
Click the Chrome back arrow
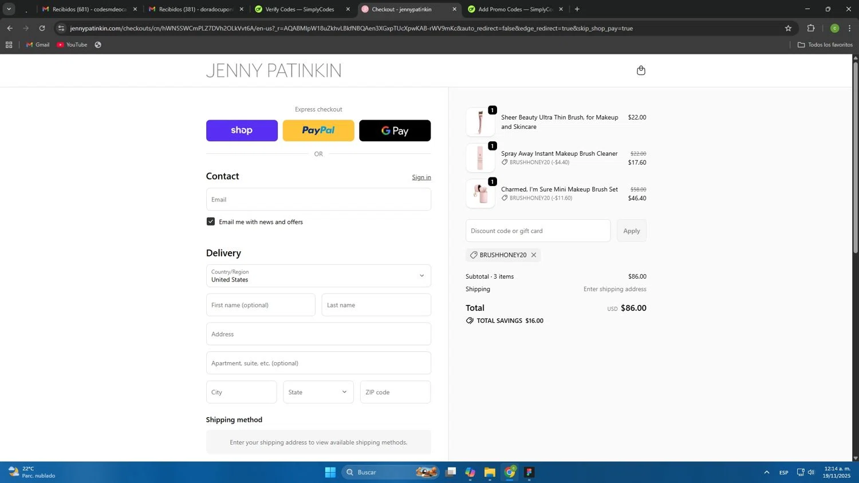pyautogui.click(x=10, y=28)
